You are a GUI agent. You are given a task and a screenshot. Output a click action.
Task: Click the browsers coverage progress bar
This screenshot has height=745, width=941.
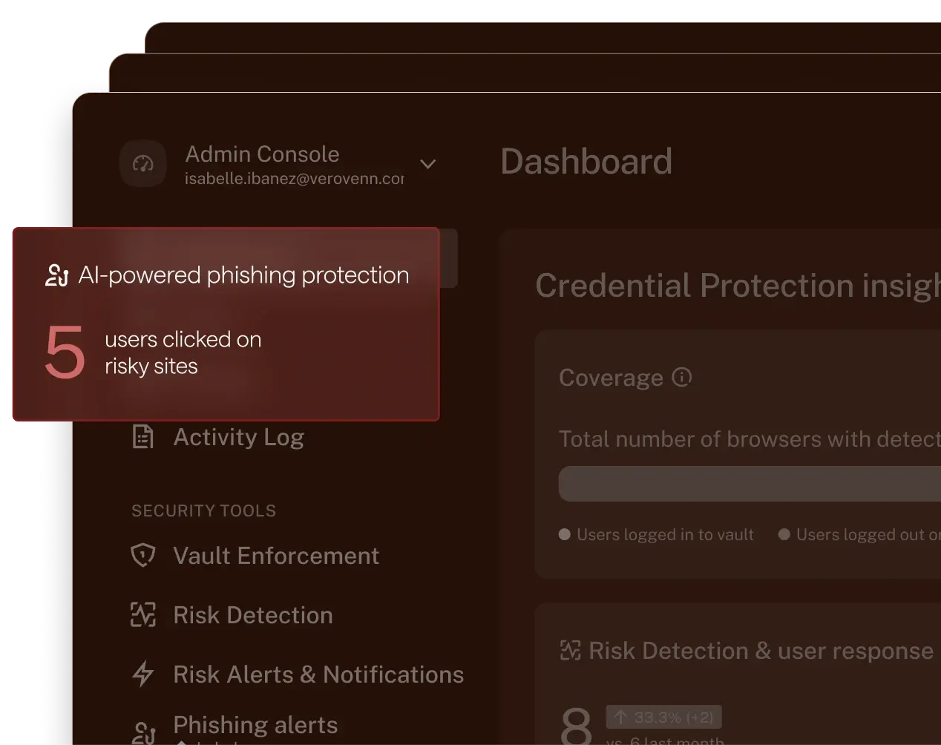(x=750, y=484)
